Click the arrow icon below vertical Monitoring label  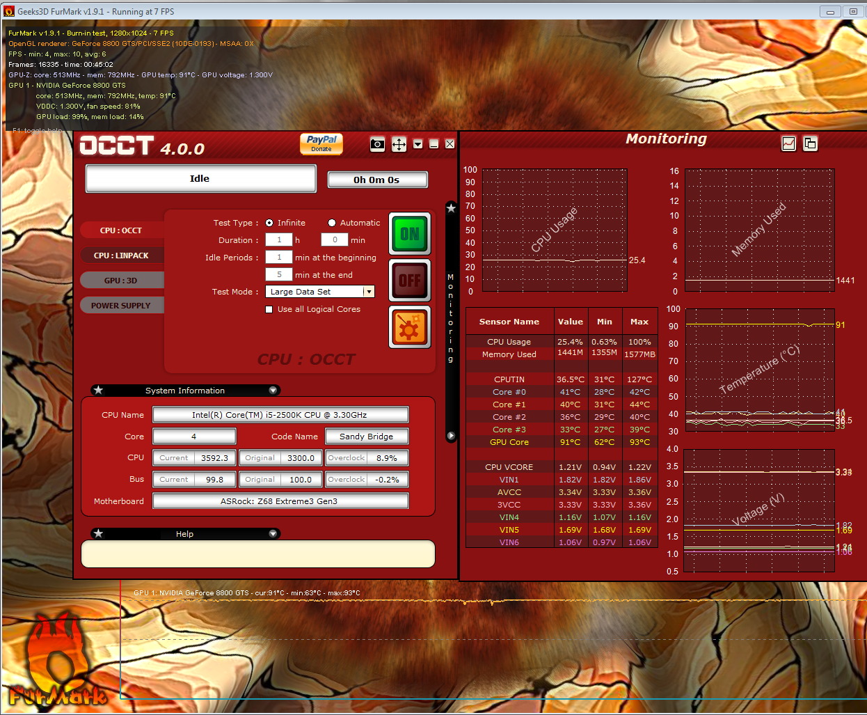(451, 436)
